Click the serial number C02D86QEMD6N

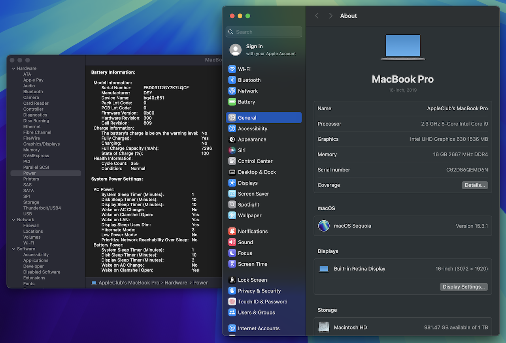(x=467, y=170)
